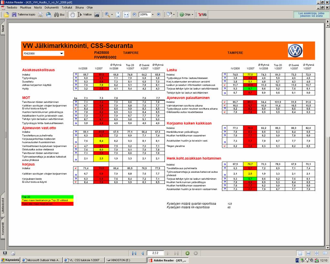Click yellow Taso maan keskiarvon legend bar
The image size is (330, 264).
47,200
